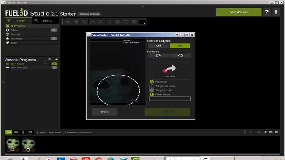This screenshot has width=285, height=160.
Task: Click the Power on status indicator
Action: [x=151, y=82]
